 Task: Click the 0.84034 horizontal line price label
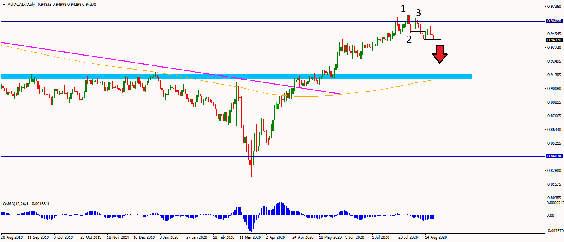click(554, 156)
